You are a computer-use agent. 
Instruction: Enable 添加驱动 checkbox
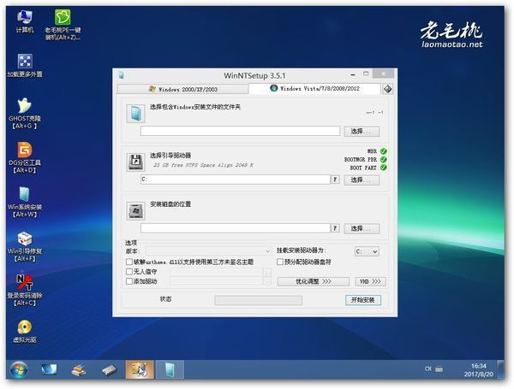[129, 281]
